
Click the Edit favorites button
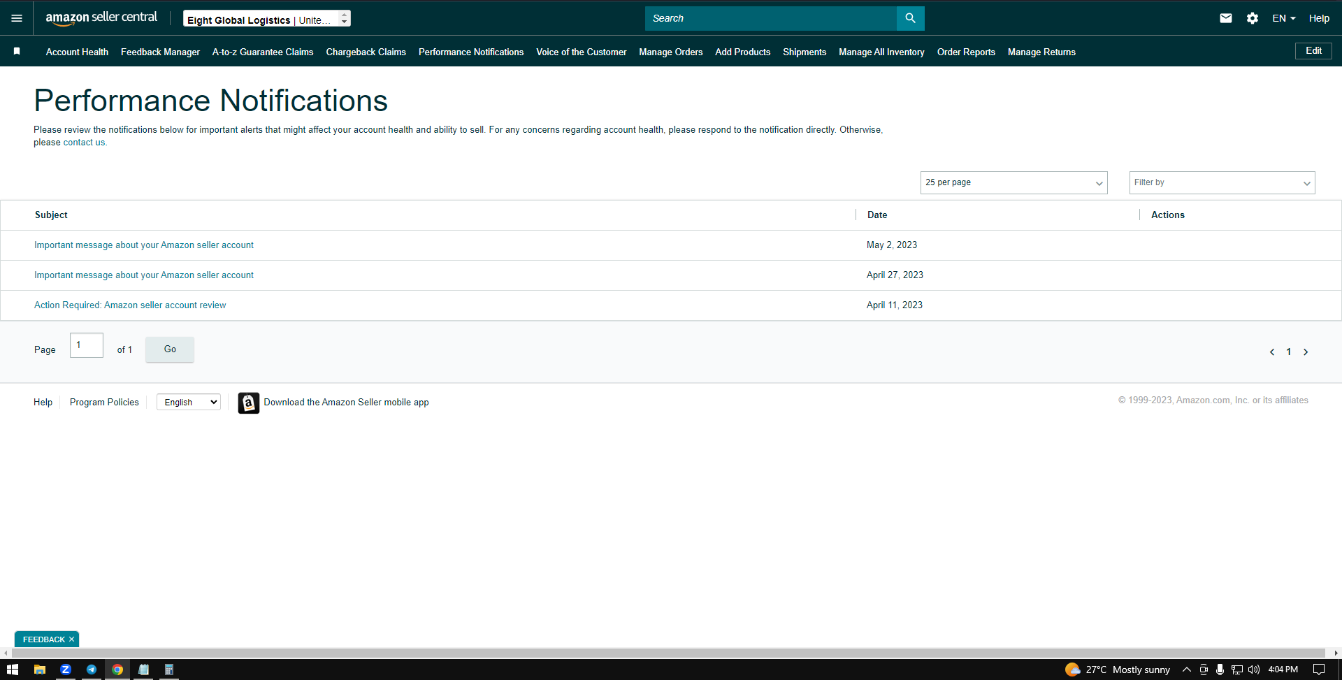1313,51
